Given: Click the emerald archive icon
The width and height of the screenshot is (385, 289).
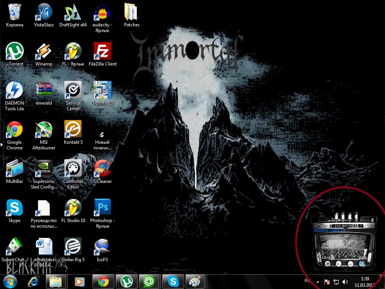Looking at the screenshot, I should tap(44, 93).
